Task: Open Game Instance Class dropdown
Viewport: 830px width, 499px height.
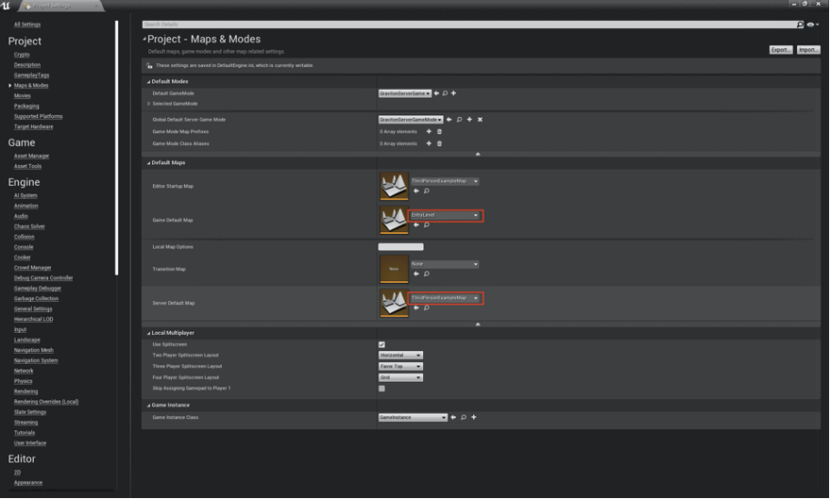Action: point(413,418)
